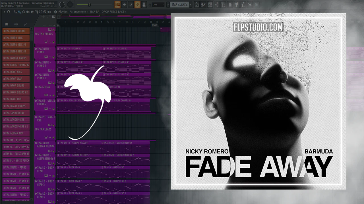Screen dimensions: 364x204
Task: Toggle typing keyboard to piano icon
Action: pyautogui.click(x=117, y=5)
